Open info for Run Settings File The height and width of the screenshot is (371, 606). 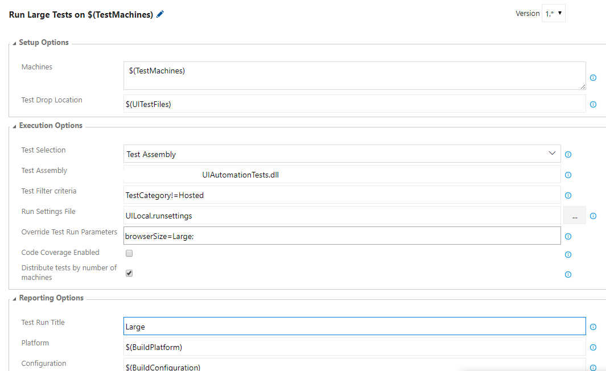click(x=593, y=216)
